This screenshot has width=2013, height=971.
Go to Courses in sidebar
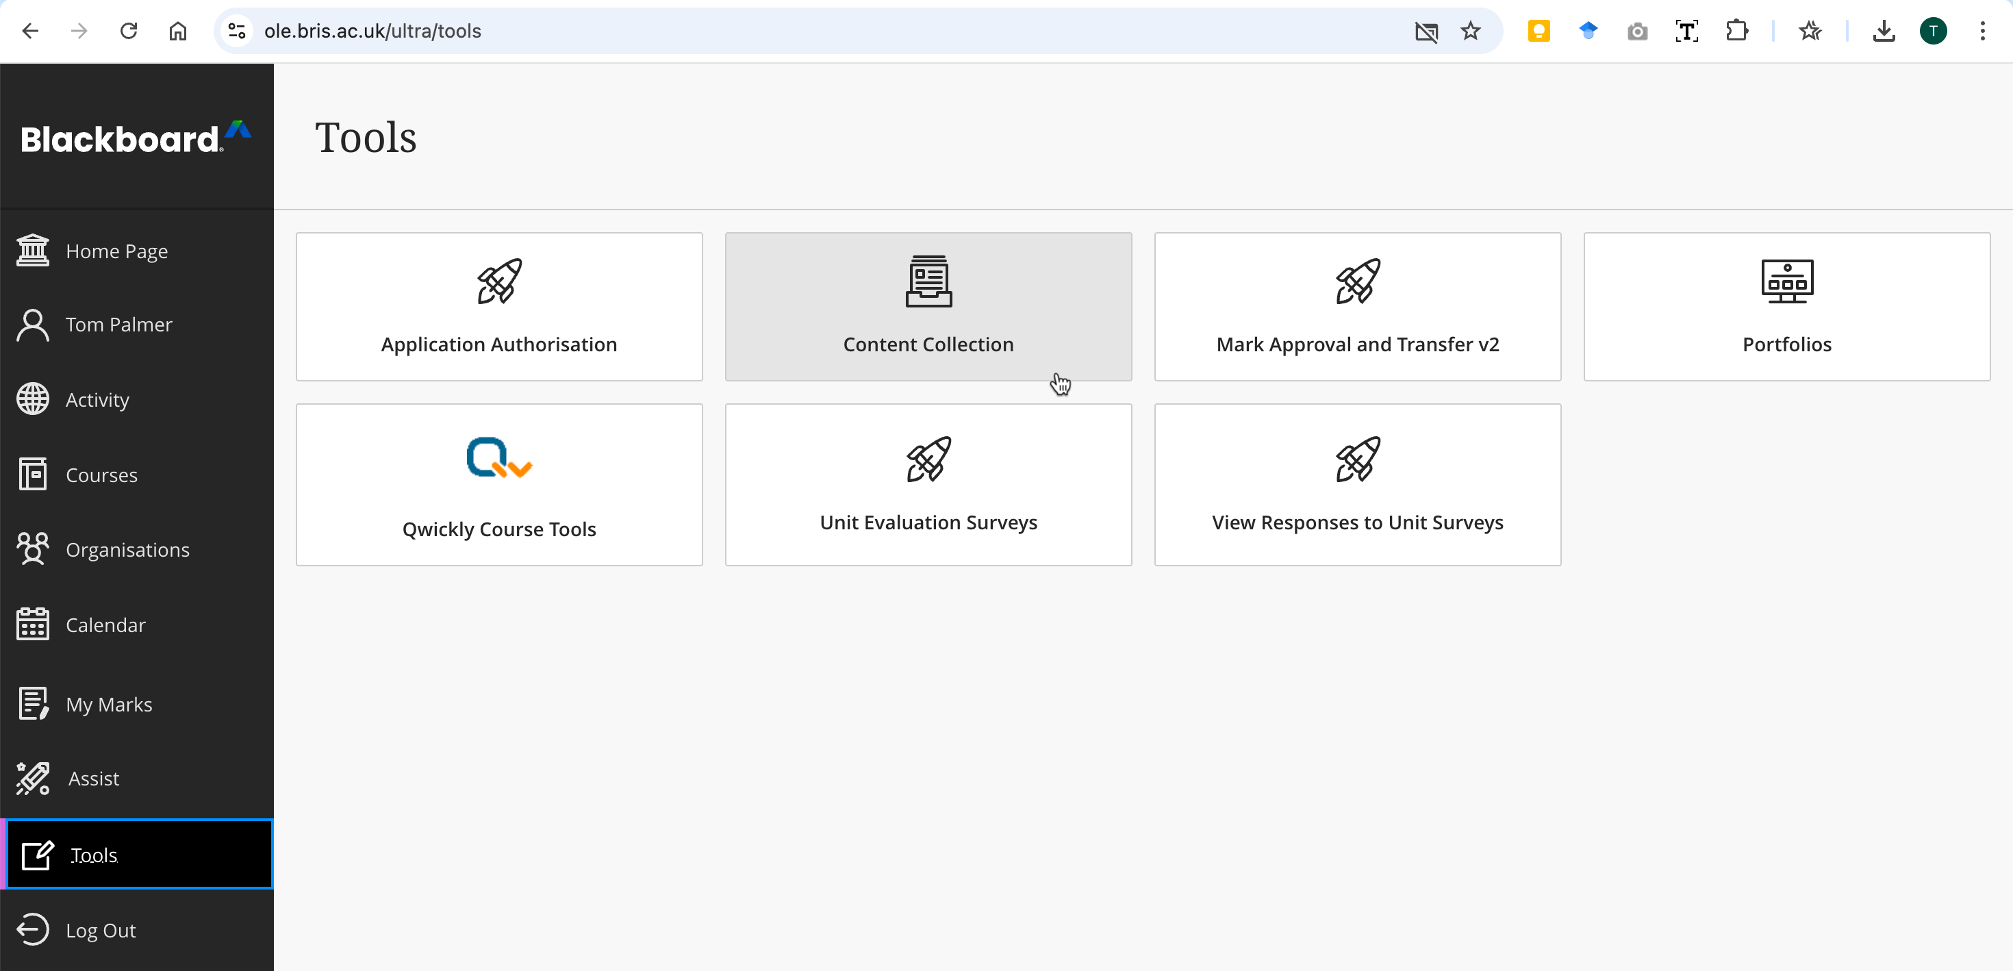click(x=101, y=475)
